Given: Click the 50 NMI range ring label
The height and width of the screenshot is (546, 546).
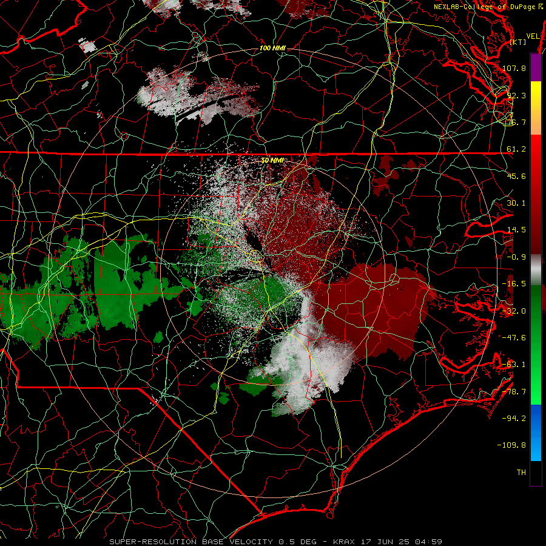Looking at the screenshot, I should click(x=272, y=161).
